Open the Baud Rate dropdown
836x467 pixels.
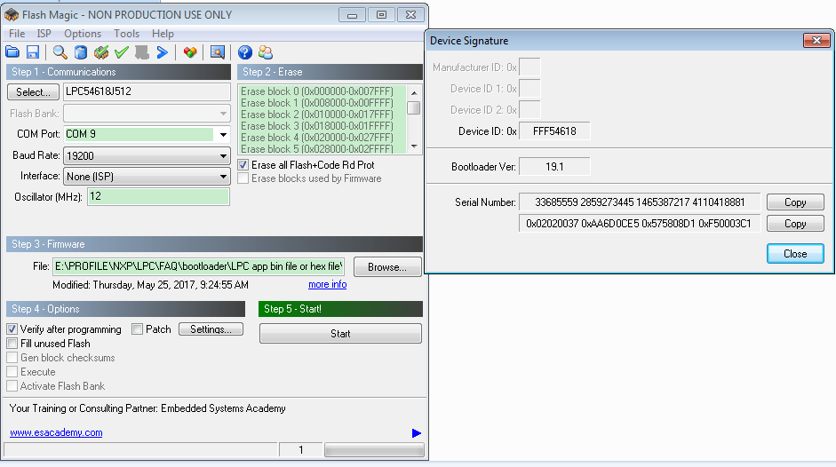click(x=223, y=155)
